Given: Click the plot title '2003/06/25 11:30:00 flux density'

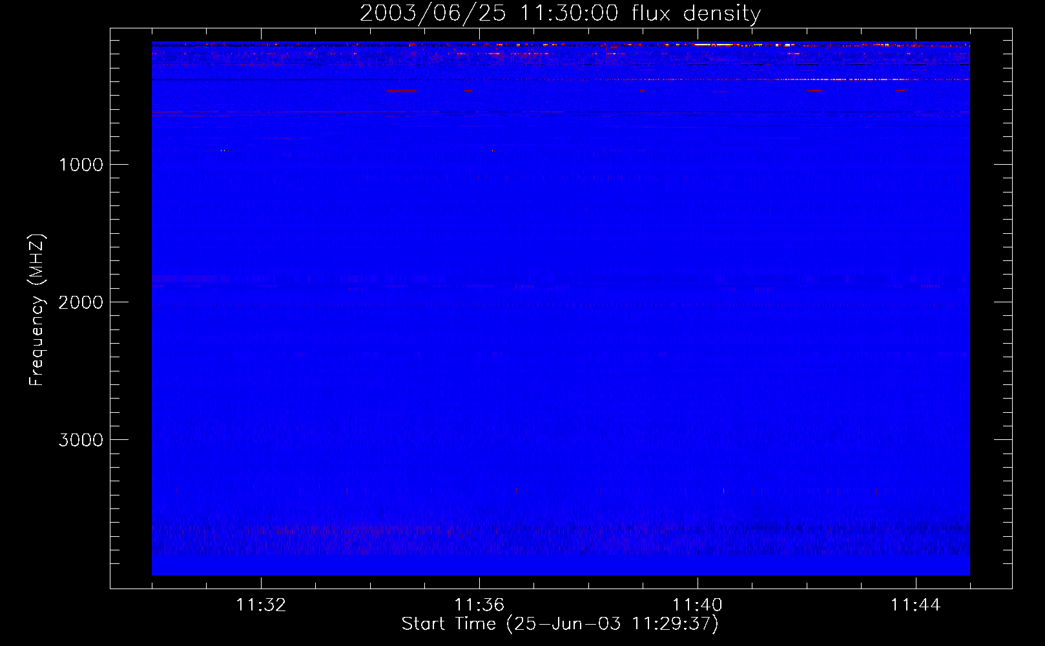Looking at the screenshot, I should [x=560, y=13].
